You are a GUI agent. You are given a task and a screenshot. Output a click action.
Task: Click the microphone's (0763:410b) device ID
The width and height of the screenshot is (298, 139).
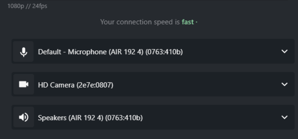[x=164, y=52]
